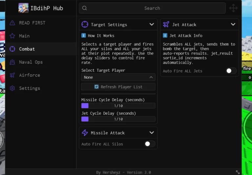Focus the Search input field

[152, 8]
